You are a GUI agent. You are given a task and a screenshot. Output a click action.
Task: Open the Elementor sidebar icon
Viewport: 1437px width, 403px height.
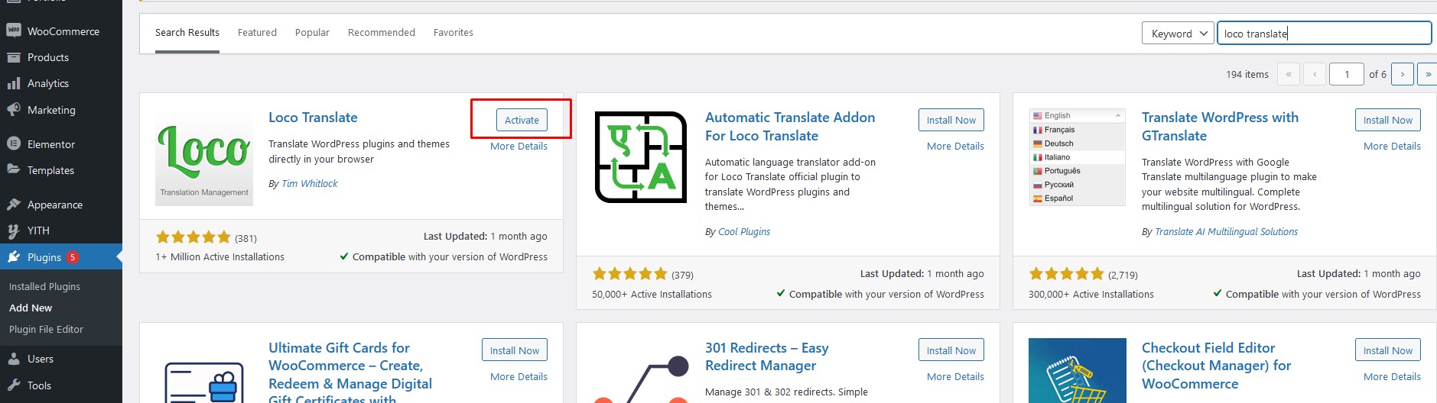coord(13,143)
